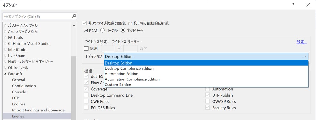
Task: Expand GitHub for Visual Studio node
Action: coord(5,44)
